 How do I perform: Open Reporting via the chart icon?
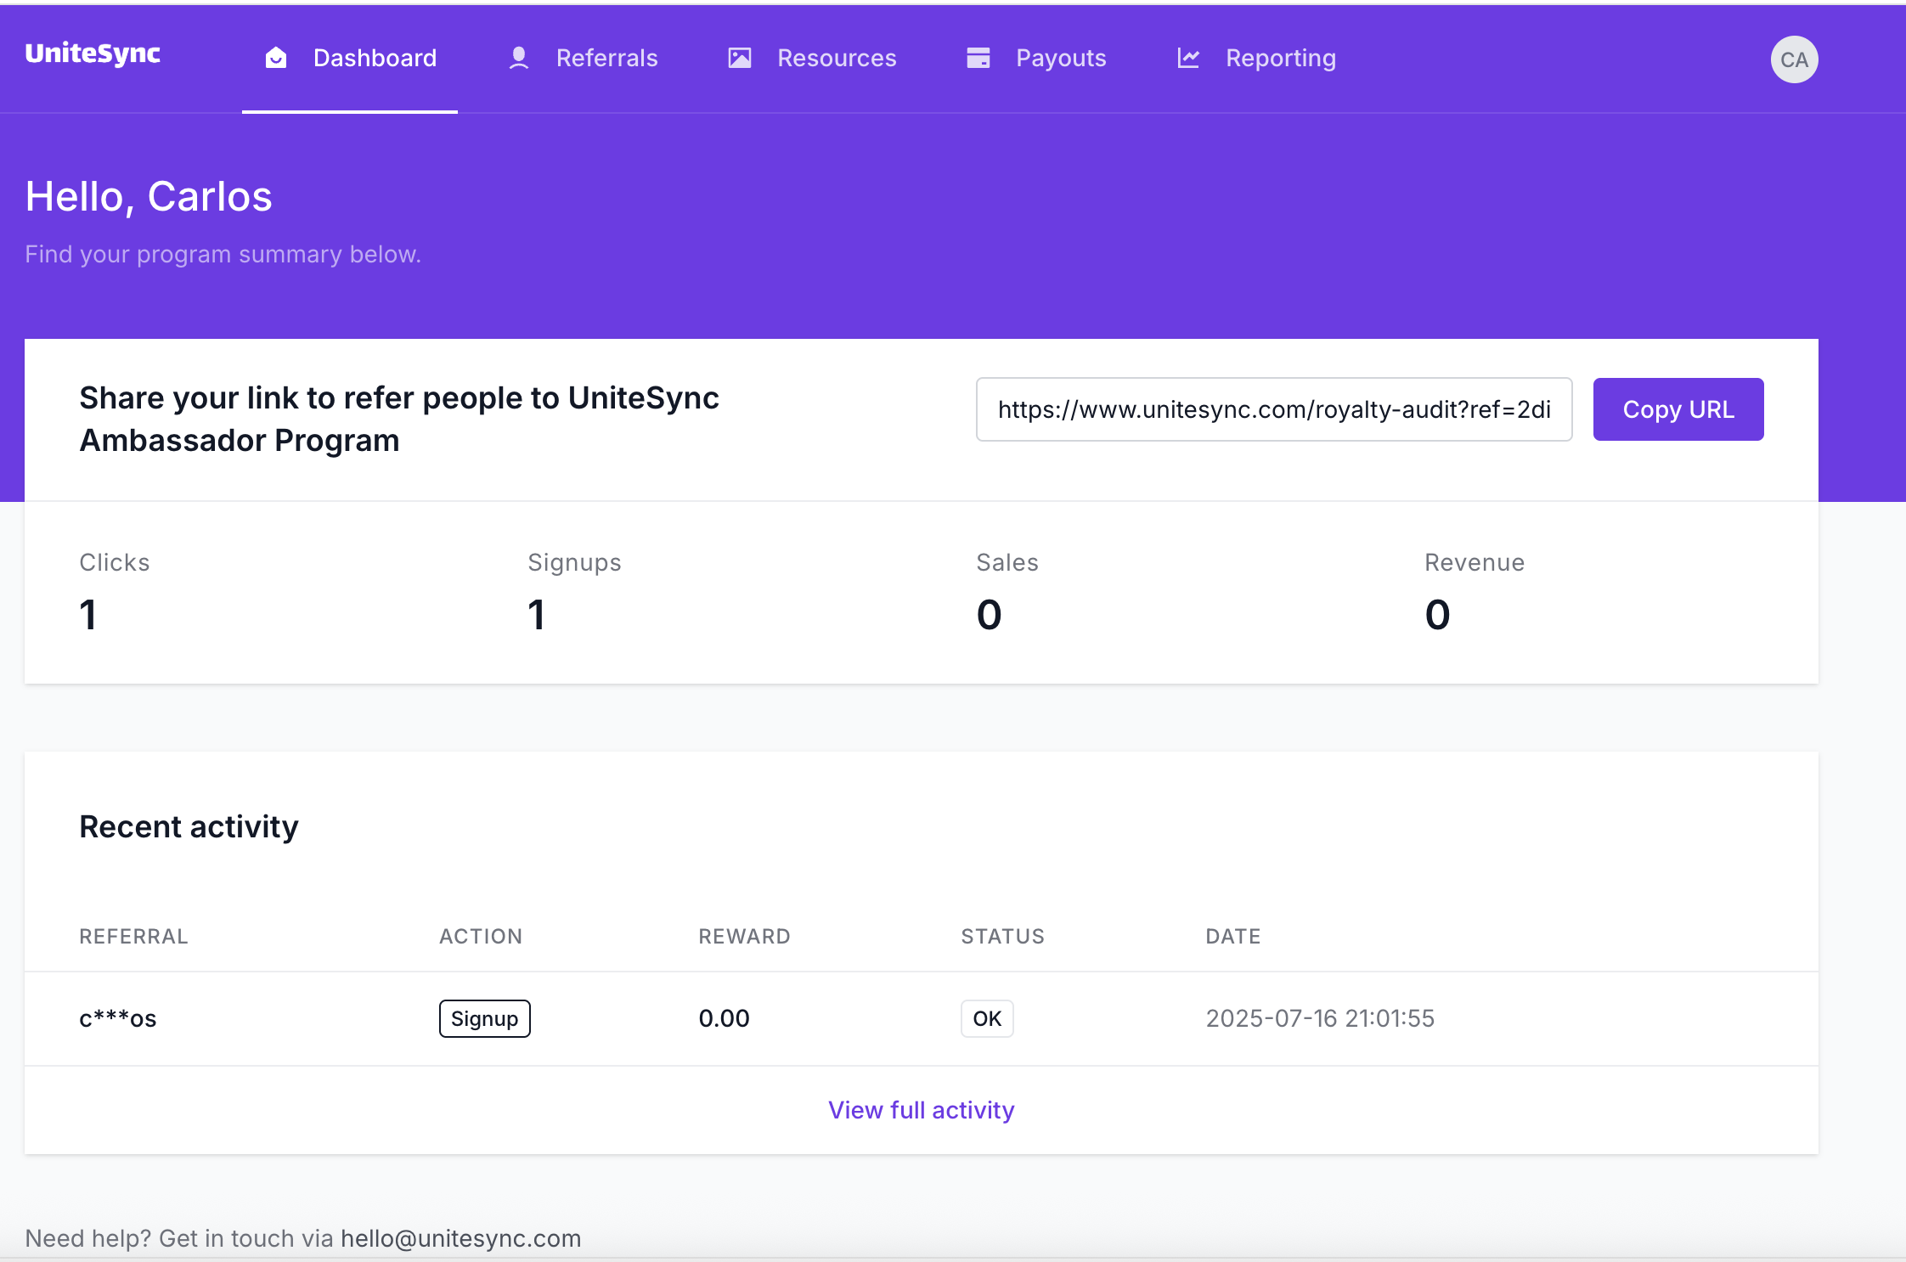tap(1188, 58)
